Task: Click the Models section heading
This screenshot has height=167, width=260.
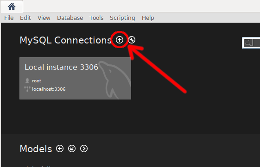Action: coord(36,149)
